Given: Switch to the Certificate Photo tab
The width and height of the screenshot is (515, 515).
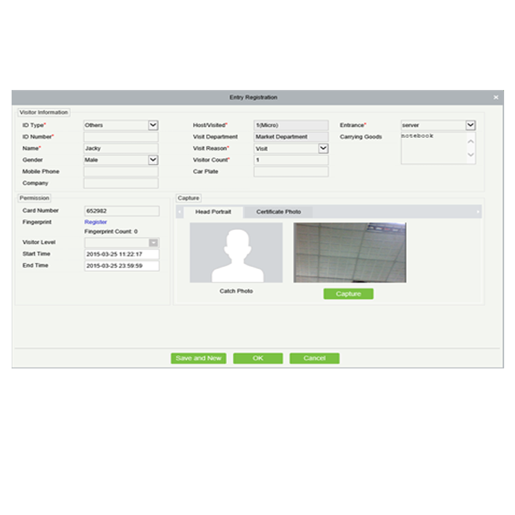Looking at the screenshot, I should click(x=279, y=212).
